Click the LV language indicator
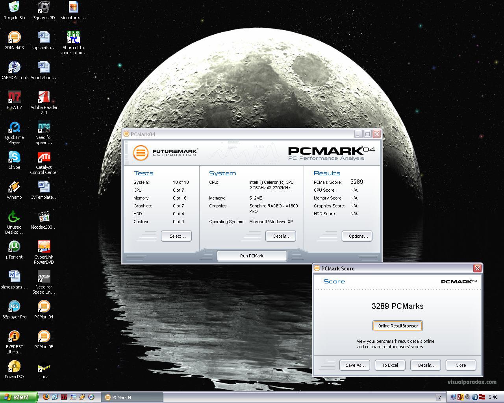This screenshot has width=504, height=403. coord(438,397)
